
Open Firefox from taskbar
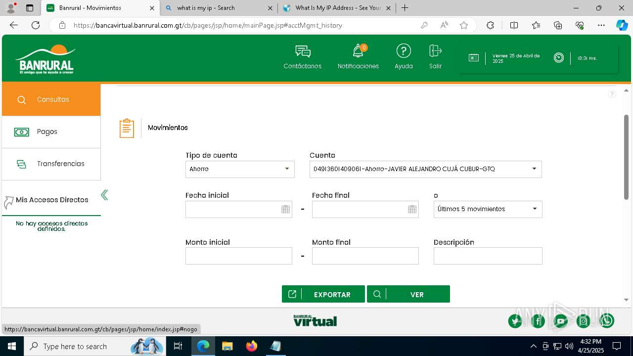tap(252, 346)
